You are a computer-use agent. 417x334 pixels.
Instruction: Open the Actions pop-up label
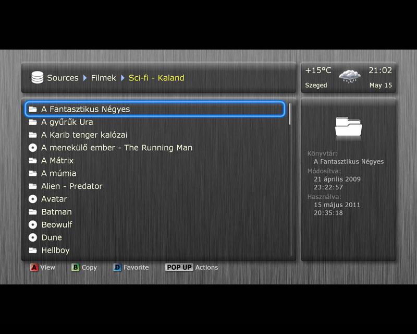(x=206, y=267)
